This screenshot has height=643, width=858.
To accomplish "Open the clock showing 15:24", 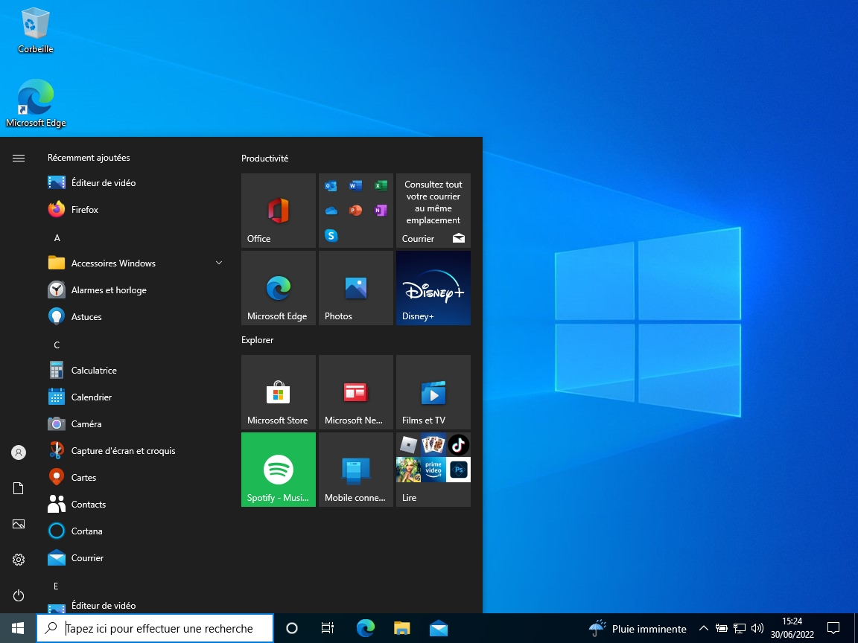I will click(x=792, y=628).
